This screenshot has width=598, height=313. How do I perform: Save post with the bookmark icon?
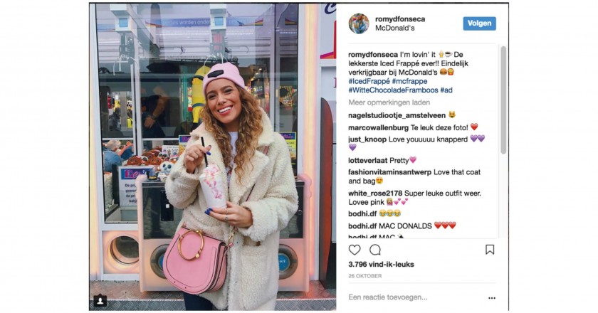click(490, 250)
